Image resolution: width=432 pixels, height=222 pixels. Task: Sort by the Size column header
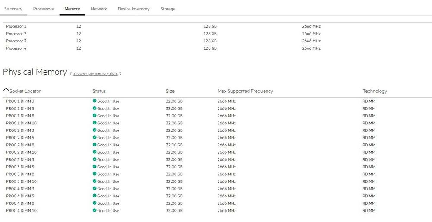170,91
